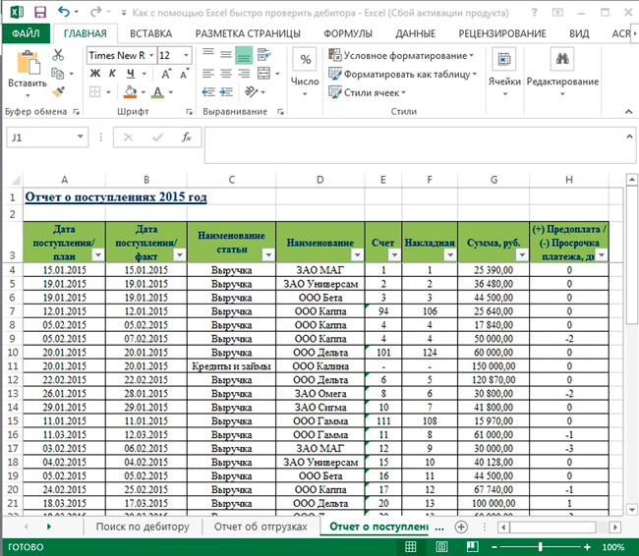
Task: Apply font color with the A icon
Action: point(157,92)
